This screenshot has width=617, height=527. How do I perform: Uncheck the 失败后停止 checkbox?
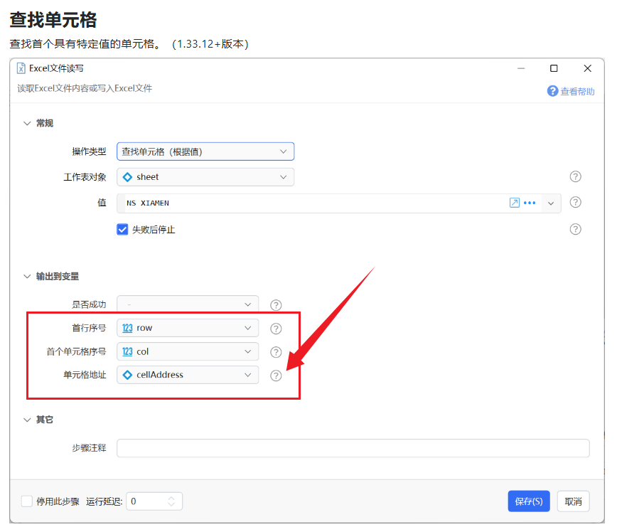click(x=122, y=229)
